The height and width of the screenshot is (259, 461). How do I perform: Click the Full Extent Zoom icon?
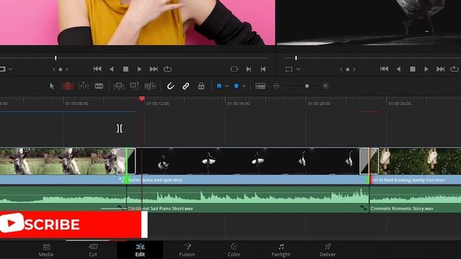[260, 86]
